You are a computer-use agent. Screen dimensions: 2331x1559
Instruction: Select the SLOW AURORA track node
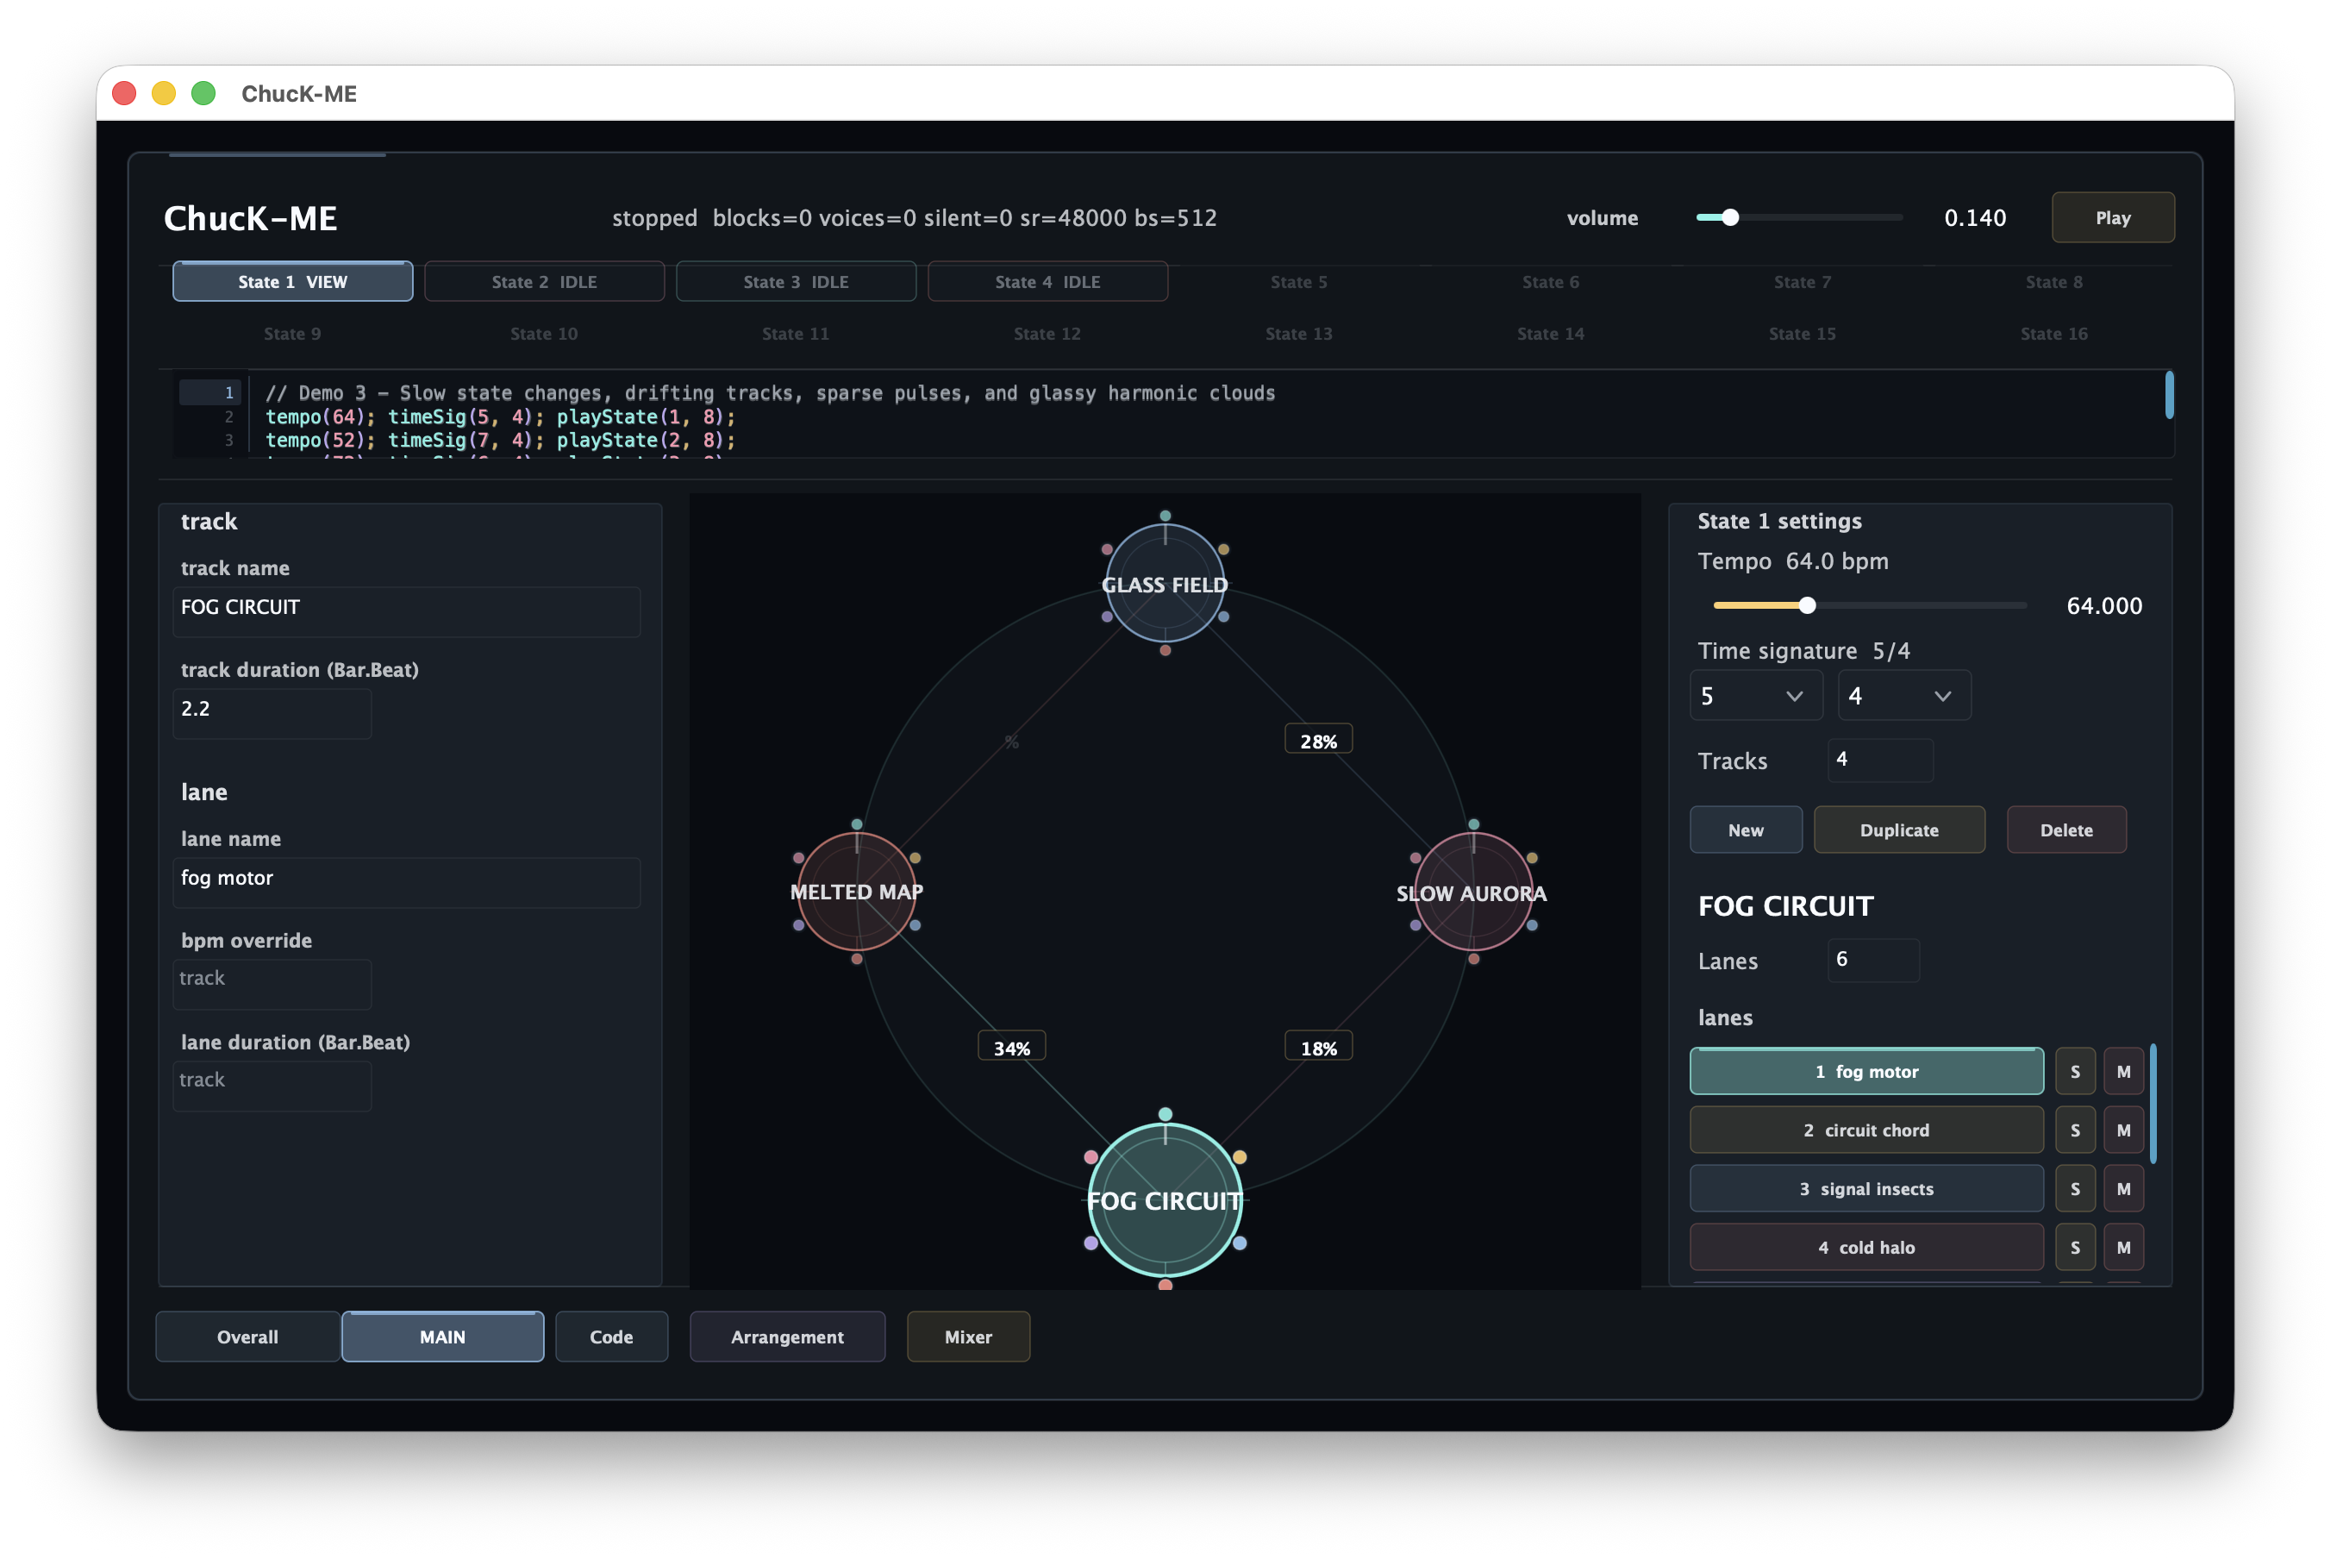point(1473,892)
